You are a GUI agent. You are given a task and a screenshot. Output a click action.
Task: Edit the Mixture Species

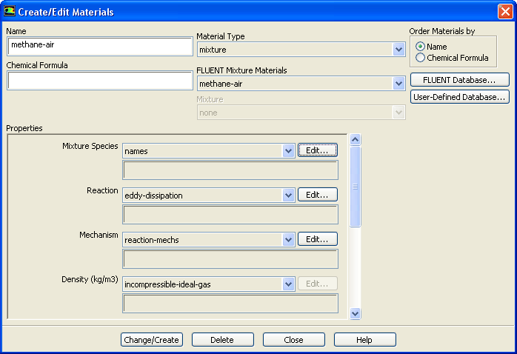318,150
